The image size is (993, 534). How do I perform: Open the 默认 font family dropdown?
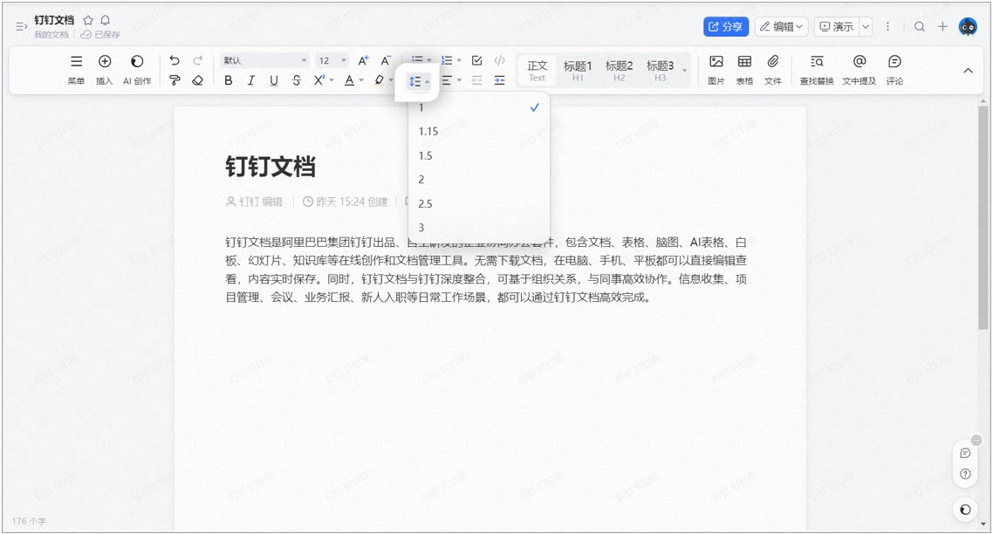click(x=264, y=61)
